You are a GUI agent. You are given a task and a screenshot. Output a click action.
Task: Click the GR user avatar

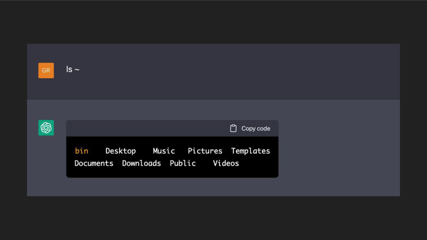[46, 71]
